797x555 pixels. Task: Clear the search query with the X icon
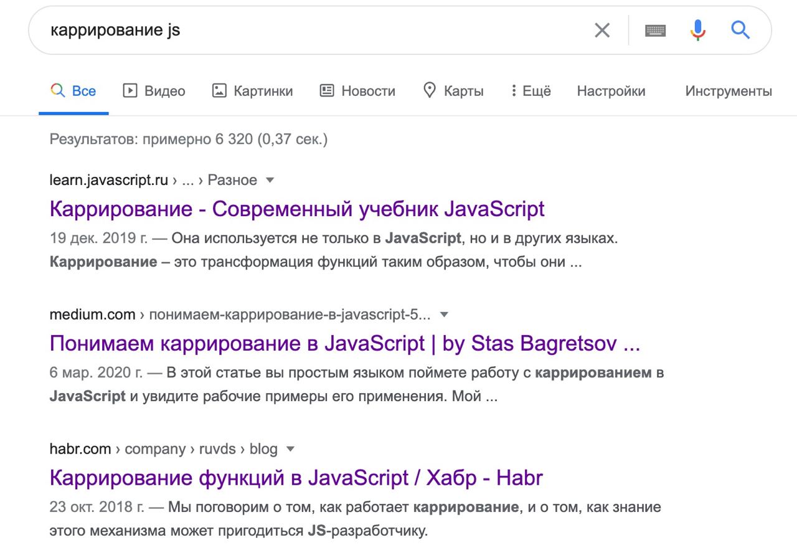point(602,30)
